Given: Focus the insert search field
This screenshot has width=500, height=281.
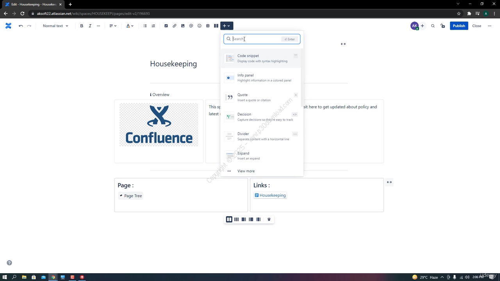Looking at the screenshot, I should coord(262,39).
